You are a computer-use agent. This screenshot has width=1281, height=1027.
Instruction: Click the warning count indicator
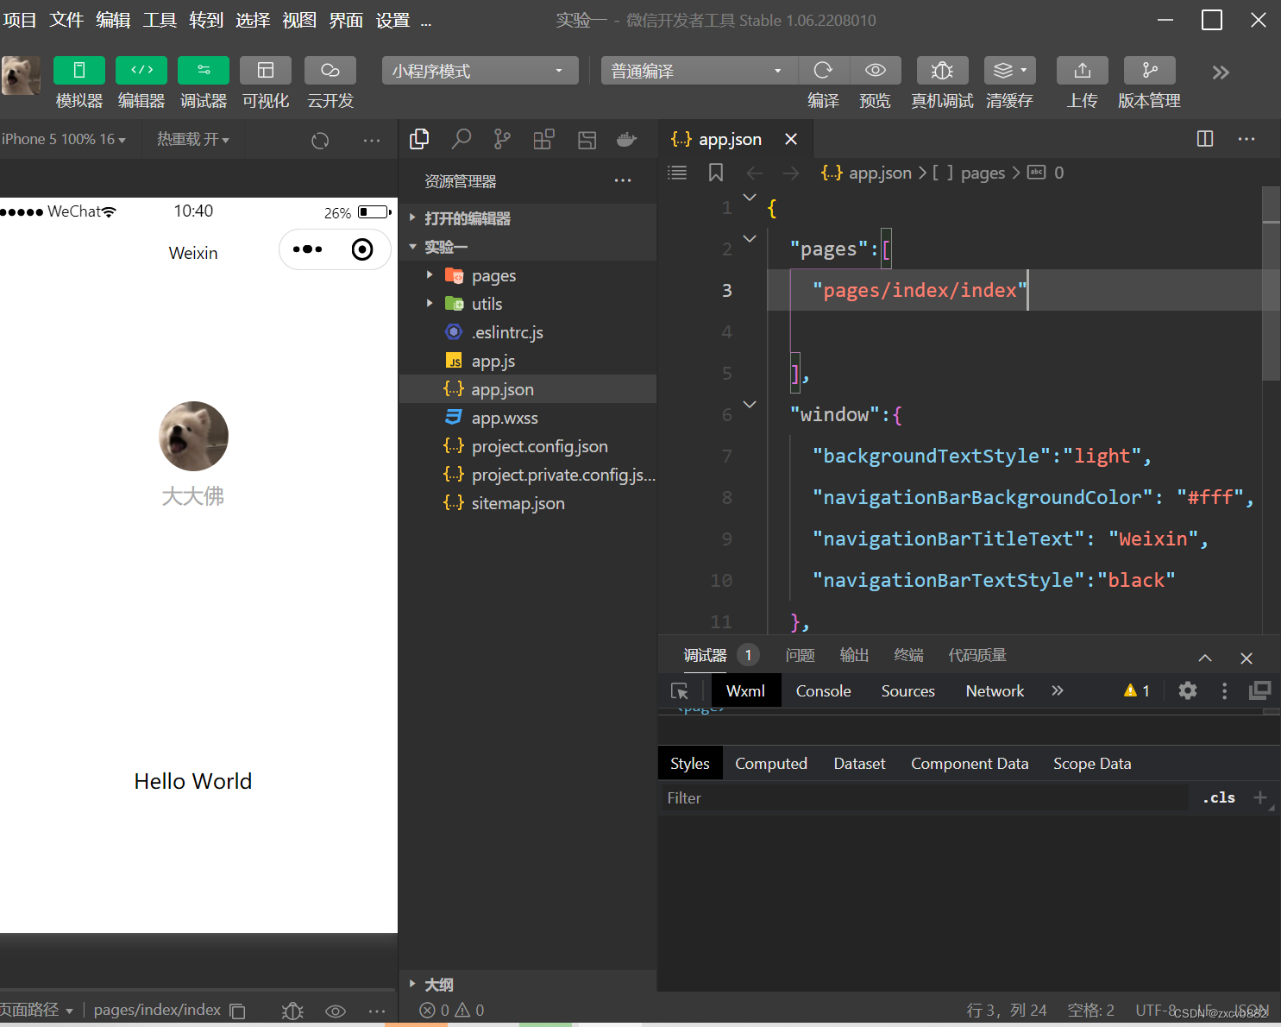[x=1136, y=690]
